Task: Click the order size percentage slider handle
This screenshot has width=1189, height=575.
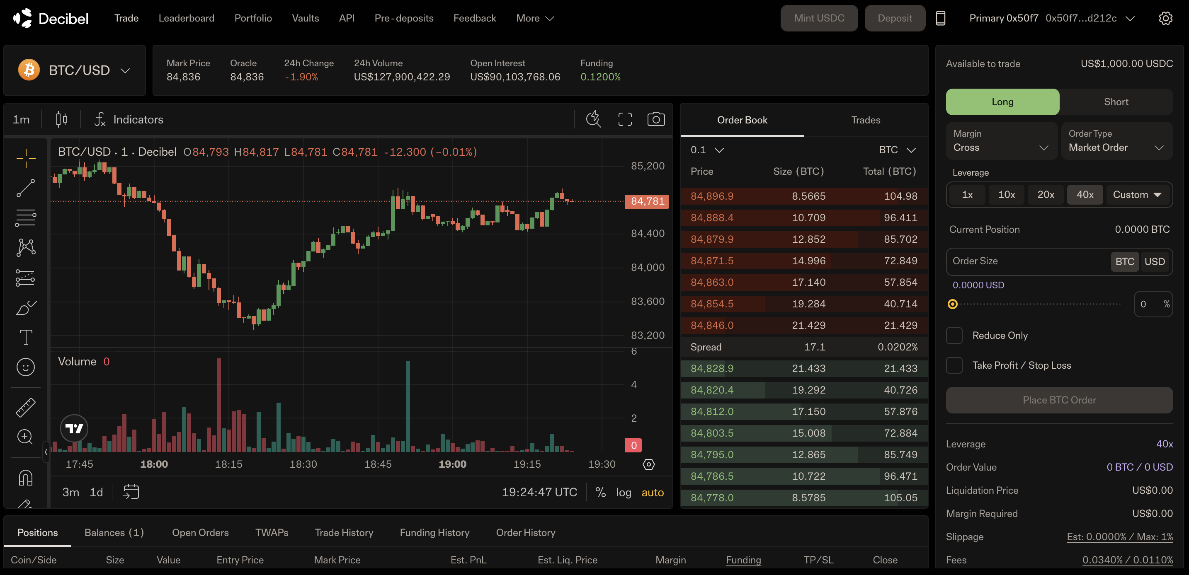Action: (952, 304)
